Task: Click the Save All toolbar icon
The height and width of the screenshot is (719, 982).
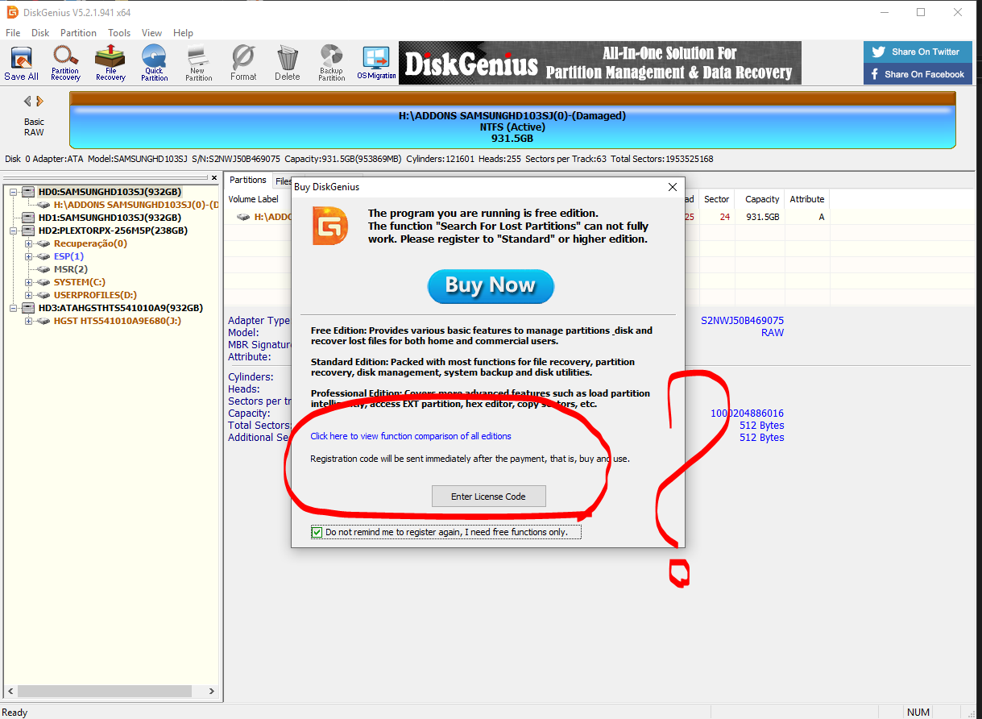Action: pyautogui.click(x=21, y=64)
